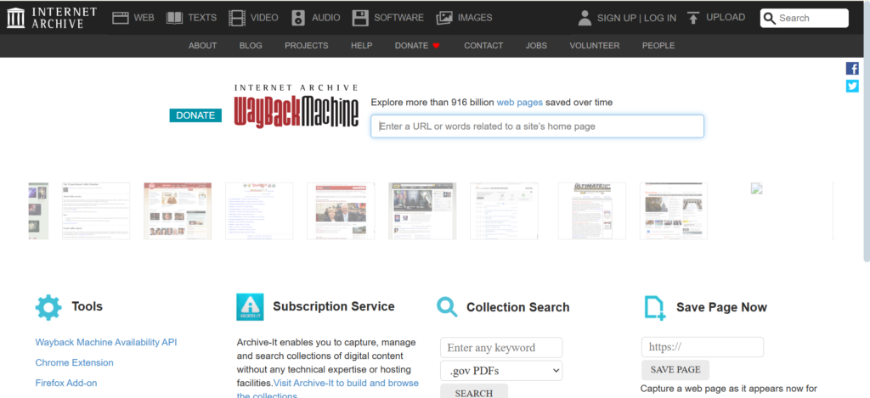Click the vertical page scrollbar
This screenshot has height=398, width=870.
867,131
